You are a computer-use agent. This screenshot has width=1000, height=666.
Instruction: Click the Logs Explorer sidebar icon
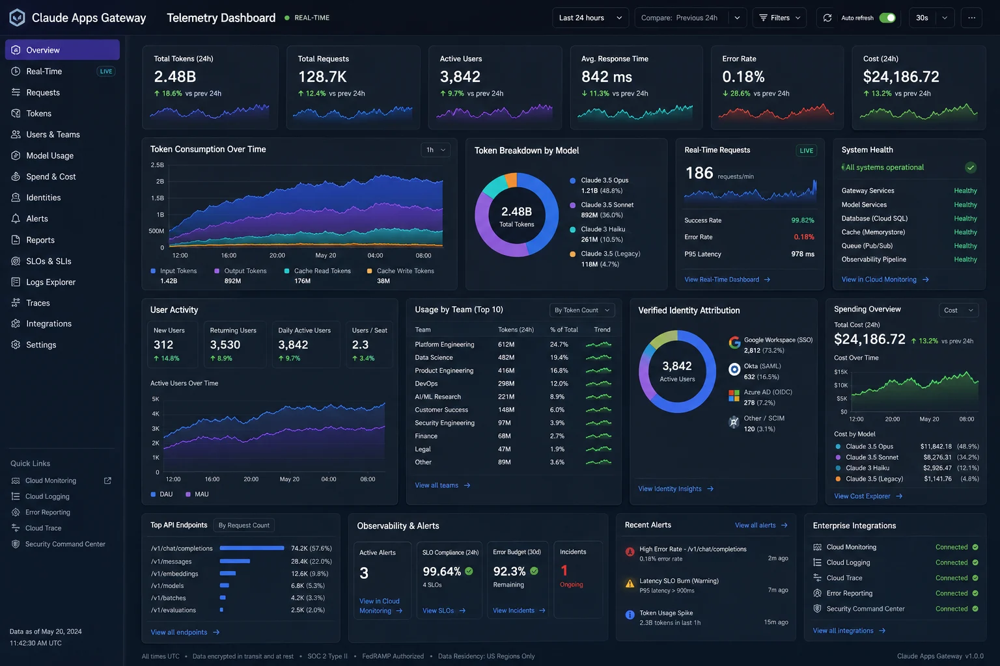(16, 282)
